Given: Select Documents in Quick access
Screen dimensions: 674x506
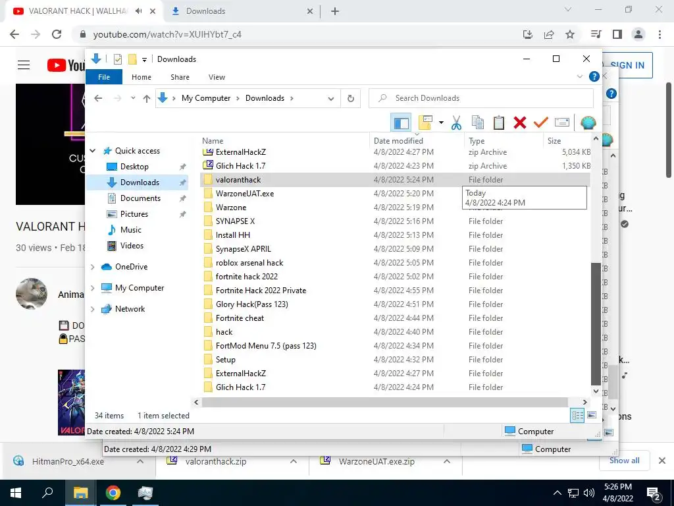Looking at the screenshot, I should tap(140, 198).
